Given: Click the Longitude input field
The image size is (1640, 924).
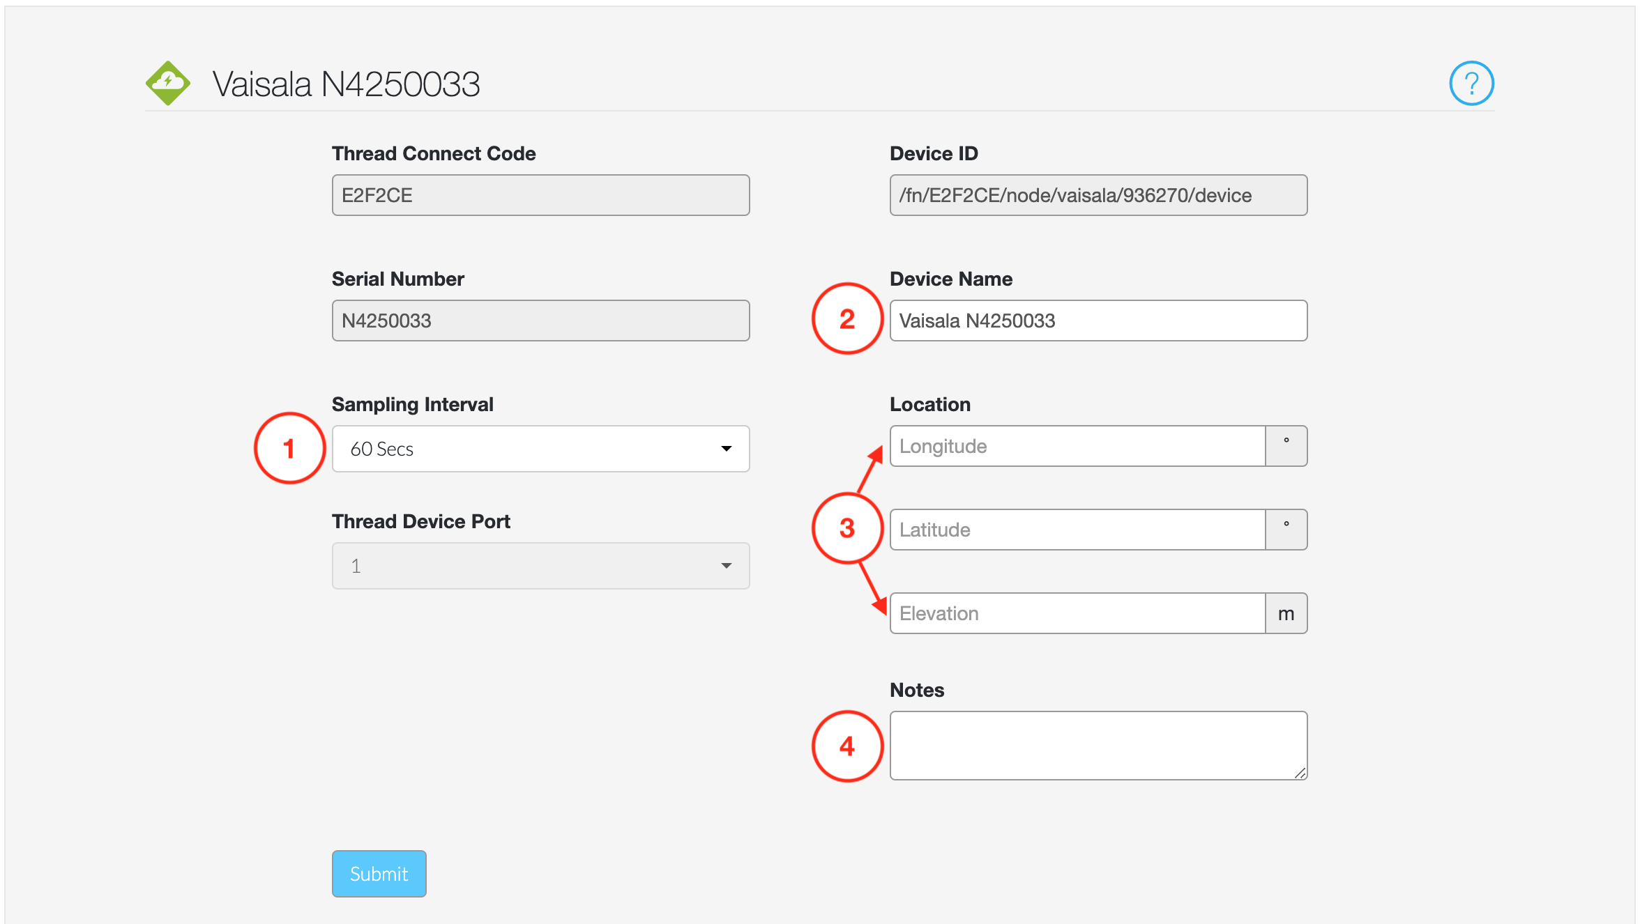Looking at the screenshot, I should pos(1078,446).
